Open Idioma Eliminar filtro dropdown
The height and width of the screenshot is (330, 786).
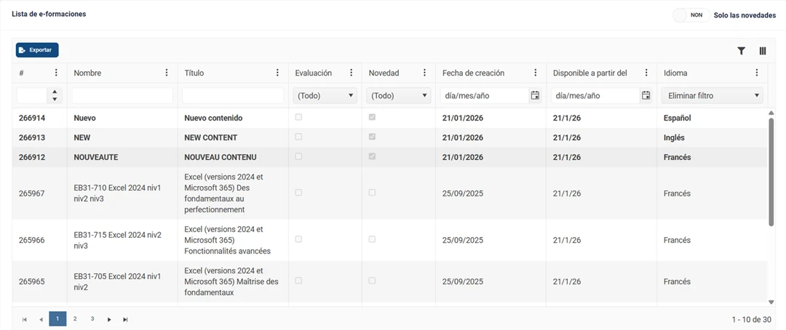(712, 96)
